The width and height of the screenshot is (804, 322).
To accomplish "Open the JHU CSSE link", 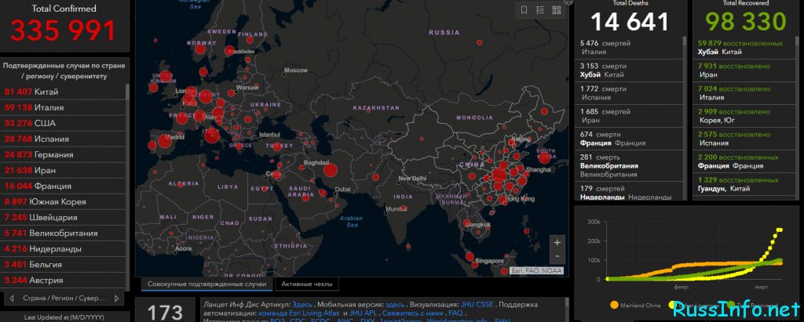I will [x=477, y=304].
